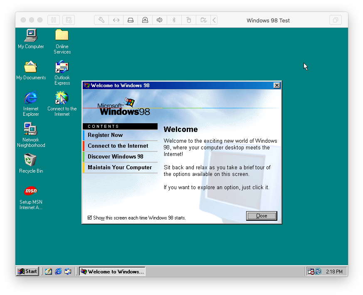
Task: Click the macOS green zoom window button
Action: pyautogui.click(x=40, y=20)
